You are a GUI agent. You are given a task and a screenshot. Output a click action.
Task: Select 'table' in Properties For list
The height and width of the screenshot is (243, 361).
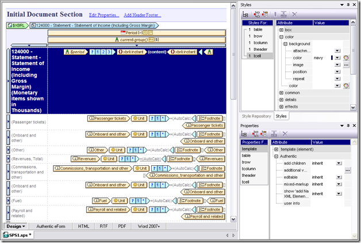pyautogui.click(x=254, y=155)
